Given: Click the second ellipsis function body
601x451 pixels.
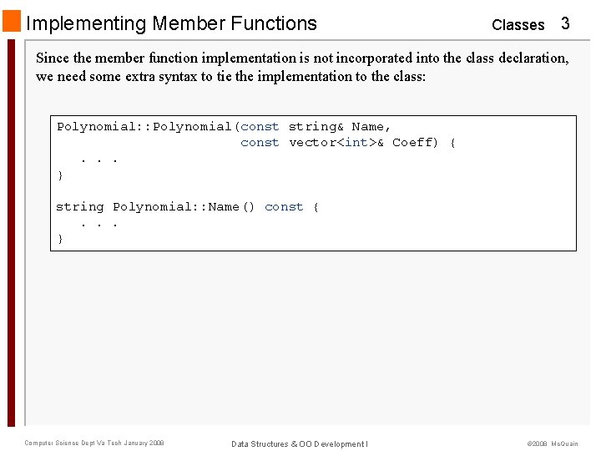Looking at the screenshot, I should (98, 225).
